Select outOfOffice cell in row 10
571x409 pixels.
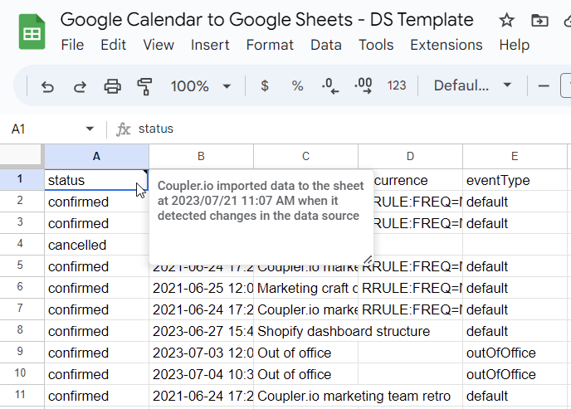[515, 374]
